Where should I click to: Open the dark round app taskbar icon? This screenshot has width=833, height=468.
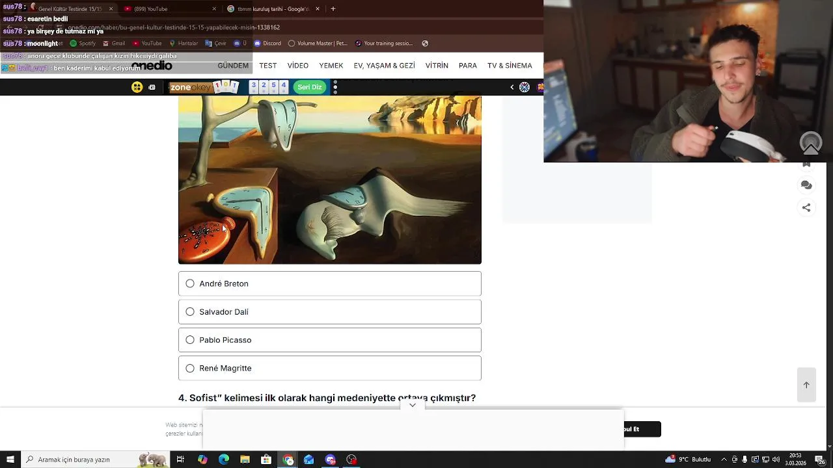coord(351,460)
